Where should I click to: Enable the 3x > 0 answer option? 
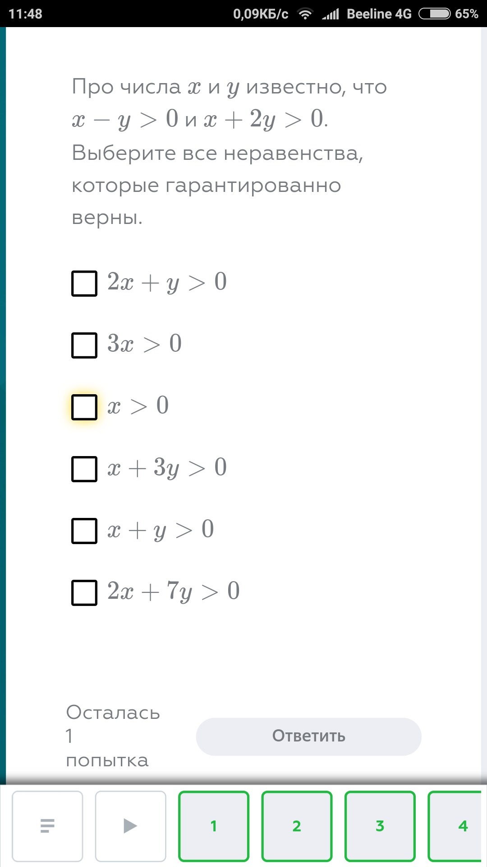(x=84, y=345)
